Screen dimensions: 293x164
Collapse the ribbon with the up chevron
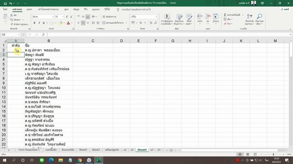click(x=290, y=29)
